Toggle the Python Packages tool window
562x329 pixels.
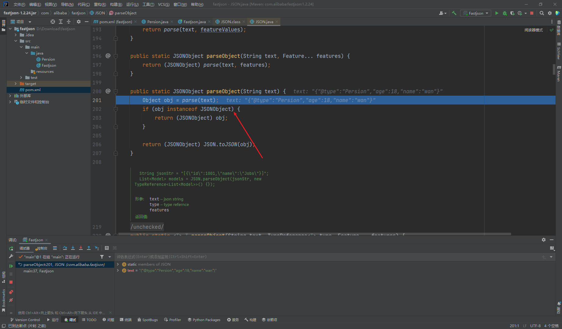[x=204, y=320]
